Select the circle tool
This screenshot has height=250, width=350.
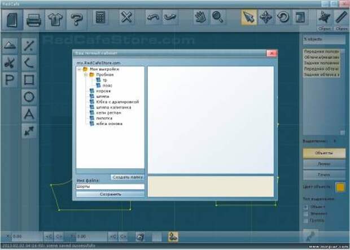(29, 97)
